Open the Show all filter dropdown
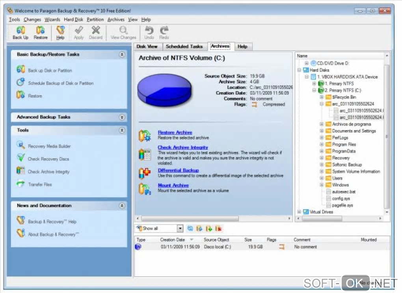 pyautogui.click(x=180, y=228)
